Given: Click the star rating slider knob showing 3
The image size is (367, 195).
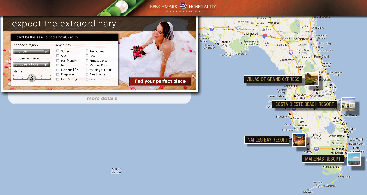Looking at the screenshot, I should click(32, 78).
